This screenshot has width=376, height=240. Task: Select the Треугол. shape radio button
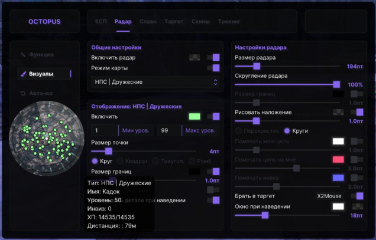click(x=155, y=161)
